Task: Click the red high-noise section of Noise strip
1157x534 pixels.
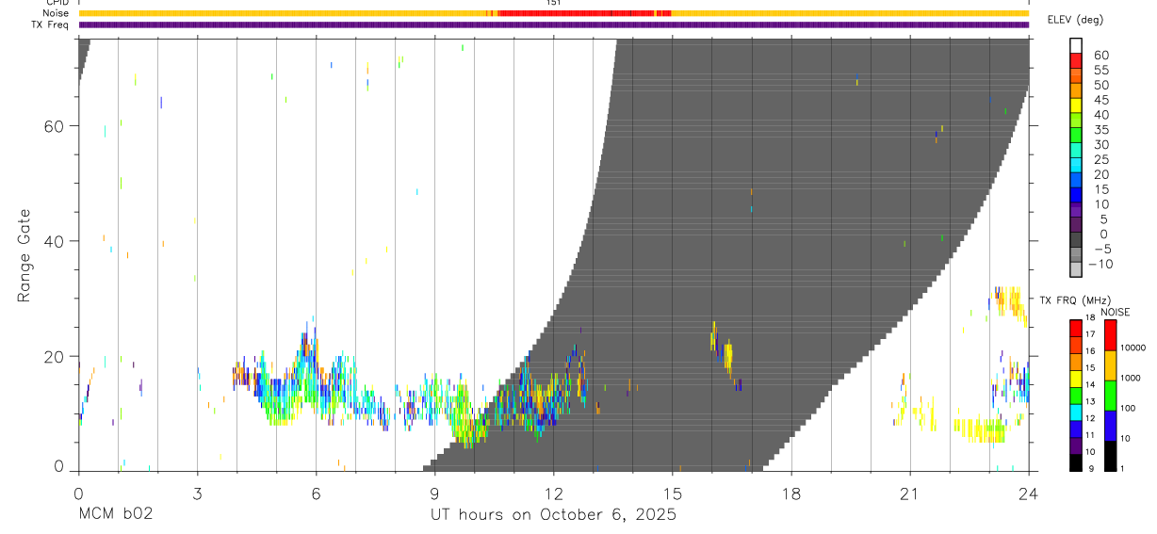Action: point(584,13)
